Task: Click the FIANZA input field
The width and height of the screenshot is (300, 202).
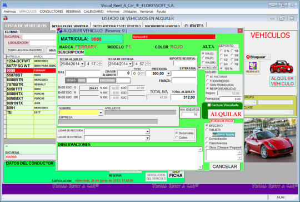Action: [x=184, y=81]
